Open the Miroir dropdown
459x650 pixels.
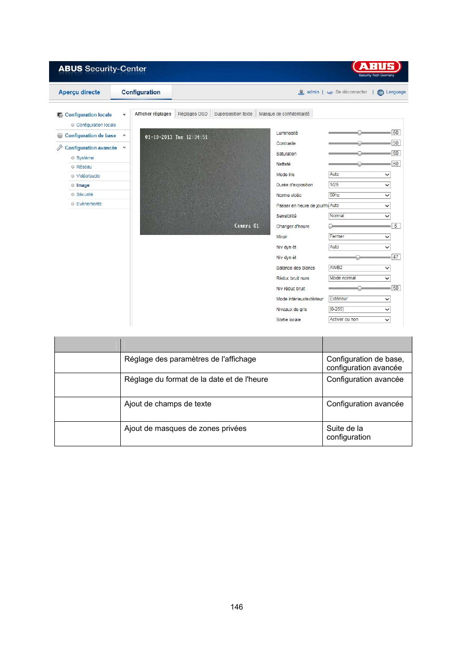[x=359, y=237]
